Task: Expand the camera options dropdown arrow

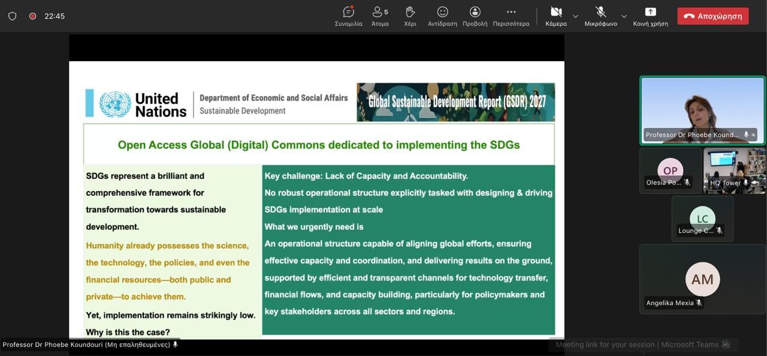Action: [x=576, y=16]
